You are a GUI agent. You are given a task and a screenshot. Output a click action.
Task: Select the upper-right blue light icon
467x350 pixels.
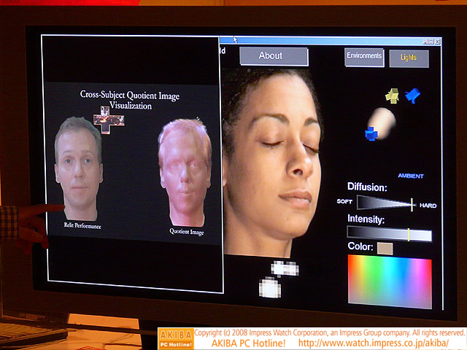point(413,96)
